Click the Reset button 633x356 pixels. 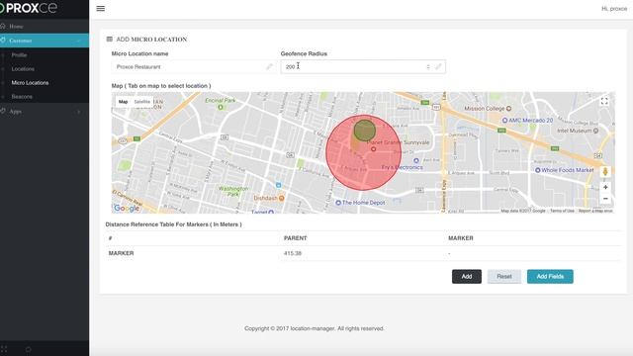[504, 277]
